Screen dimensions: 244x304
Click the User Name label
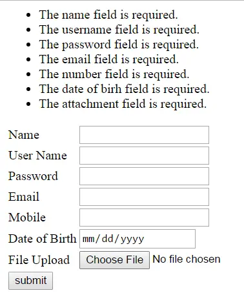(x=37, y=156)
